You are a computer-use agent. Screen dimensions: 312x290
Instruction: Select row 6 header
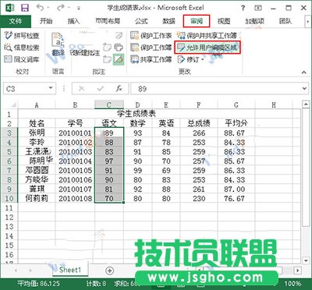click(x=9, y=161)
